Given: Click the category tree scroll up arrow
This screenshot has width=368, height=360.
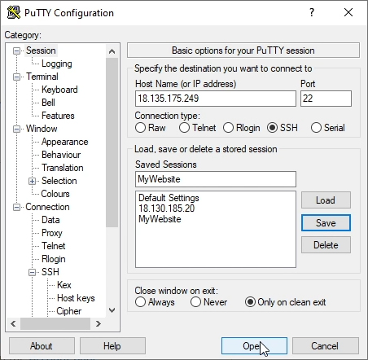Looking at the screenshot, I should pos(112,51).
